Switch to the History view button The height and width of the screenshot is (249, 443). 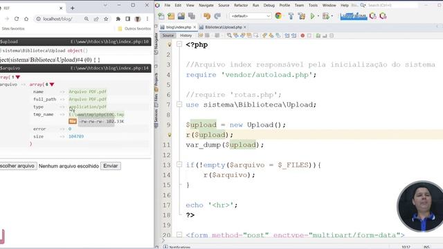(186, 35)
